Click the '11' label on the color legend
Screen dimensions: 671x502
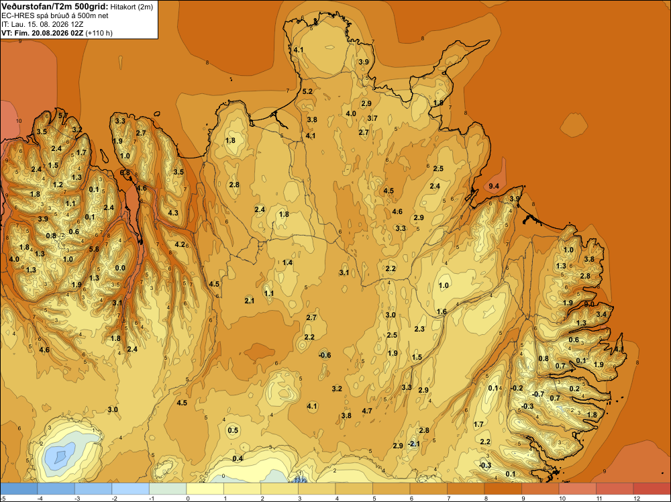[x=599, y=498]
